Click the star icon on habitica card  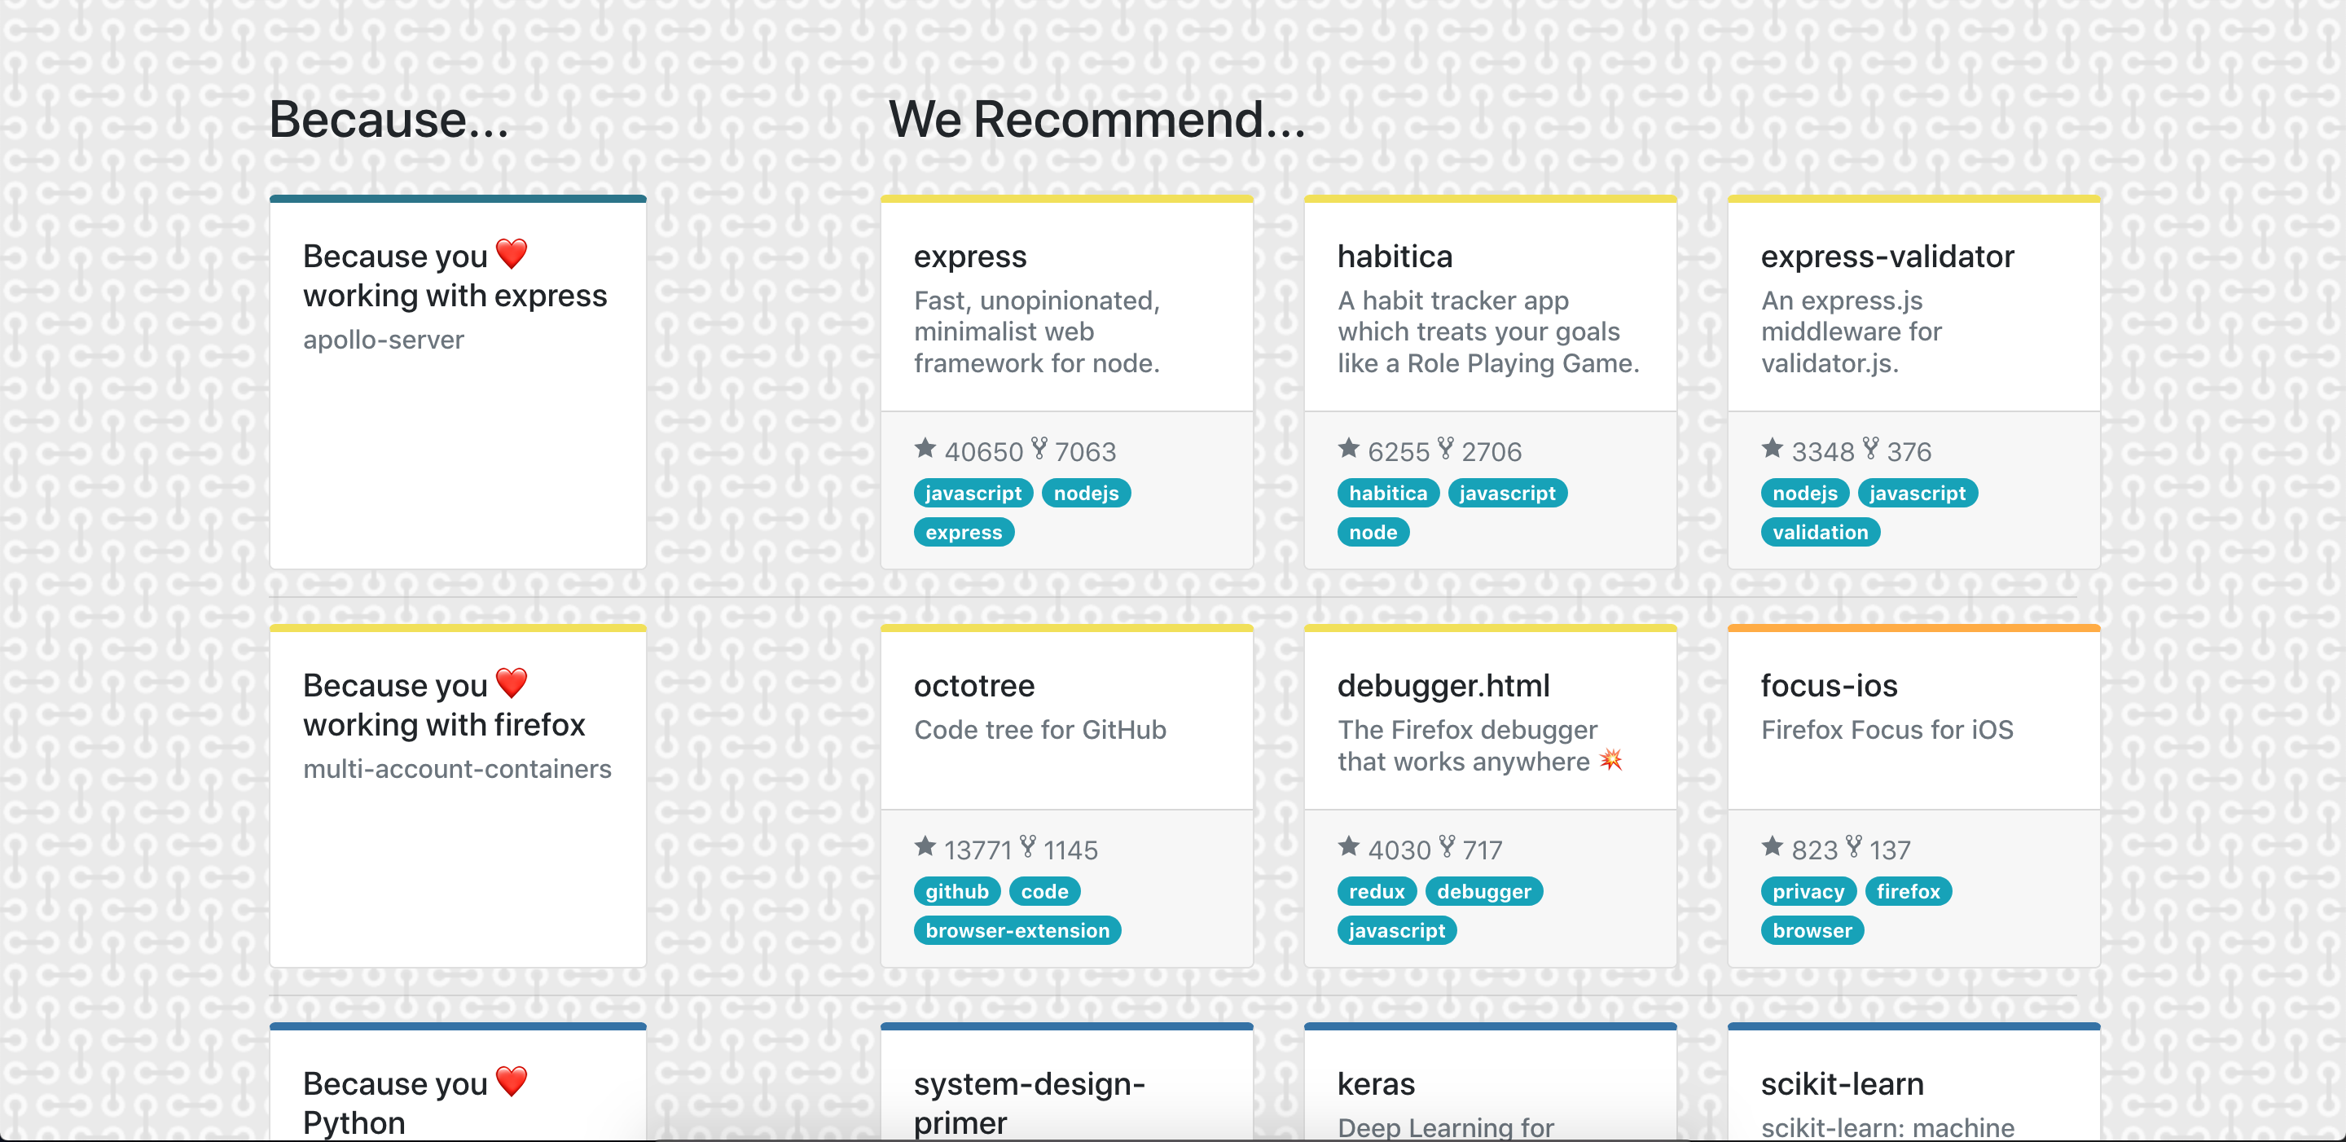point(1349,448)
